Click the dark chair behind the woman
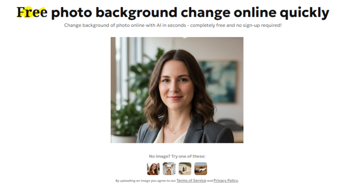Image resolution: width=345 pixels, height=192 pixels. [x=229, y=124]
